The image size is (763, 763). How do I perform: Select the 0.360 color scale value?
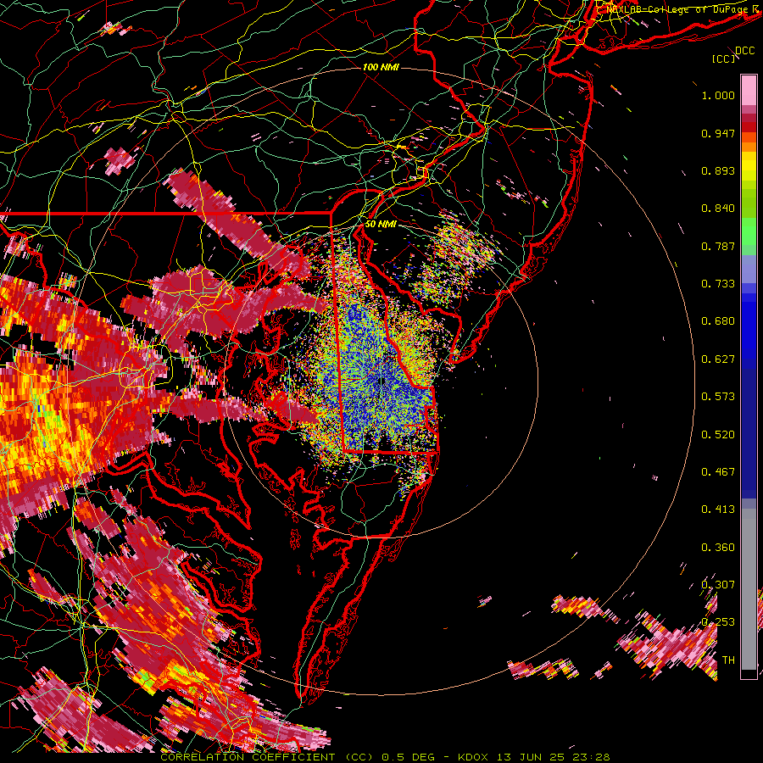tap(718, 548)
